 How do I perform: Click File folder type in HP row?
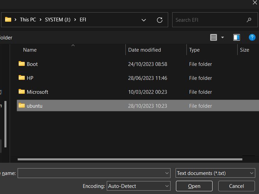tap(201, 78)
